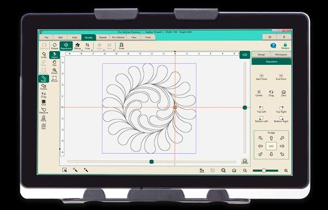Toggle the Motors lock
The height and width of the screenshot is (210, 328).
click(x=285, y=46)
